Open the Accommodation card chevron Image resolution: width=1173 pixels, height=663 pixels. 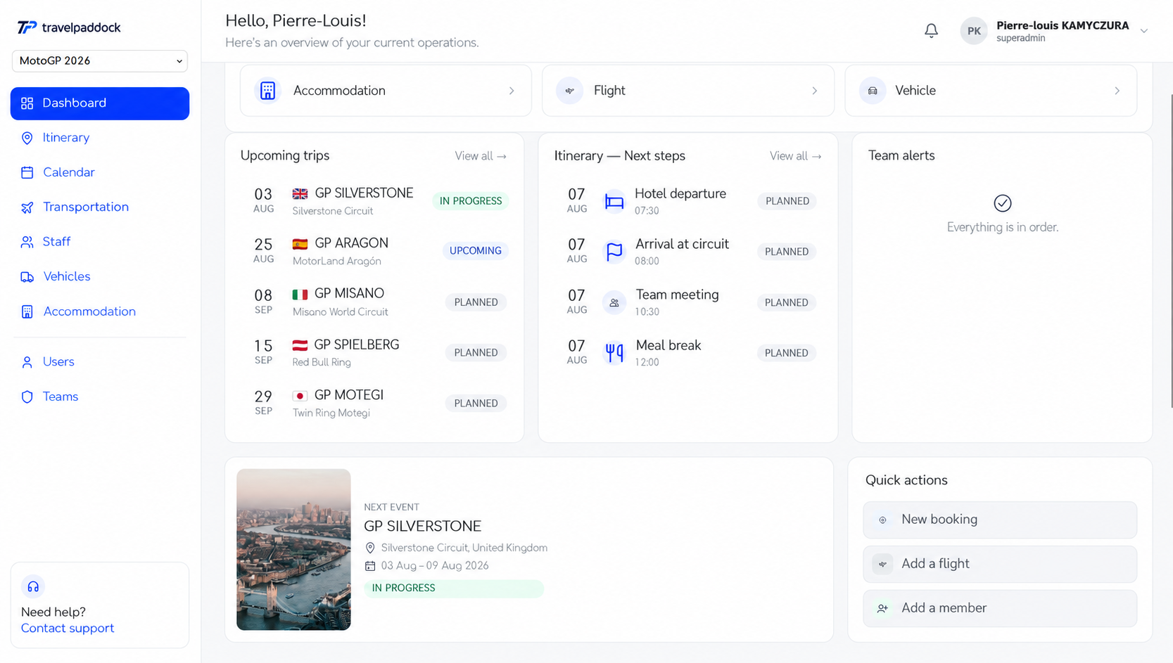click(512, 91)
